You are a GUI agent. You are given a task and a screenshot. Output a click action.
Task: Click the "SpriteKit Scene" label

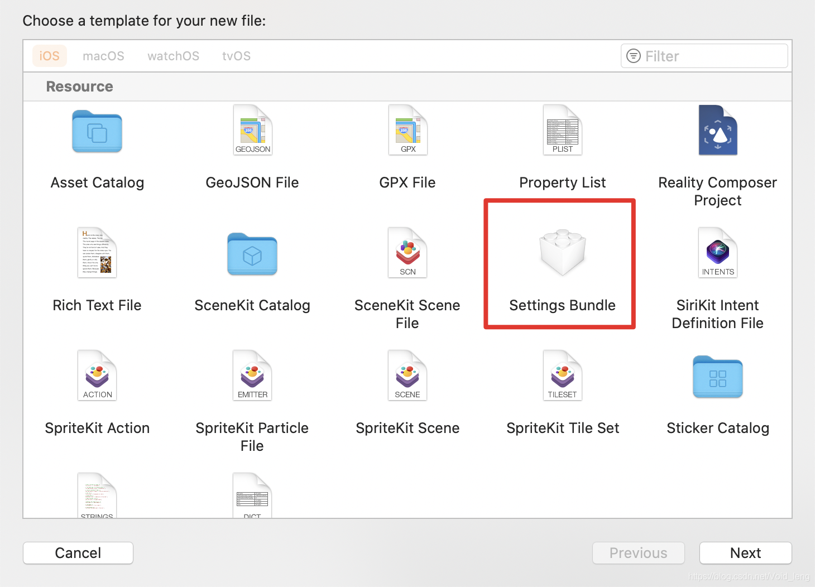pos(407,428)
